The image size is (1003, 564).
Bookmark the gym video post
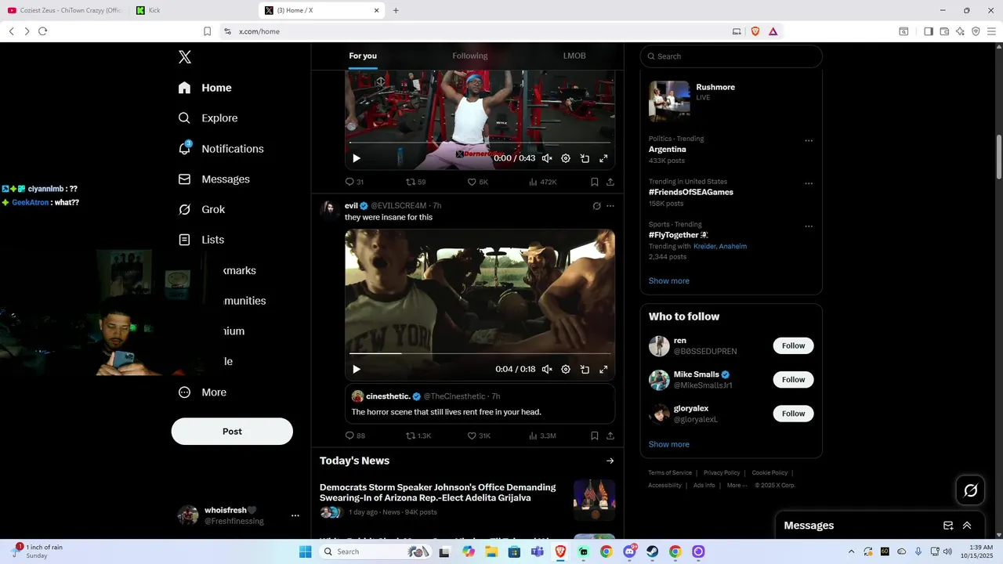point(595,182)
